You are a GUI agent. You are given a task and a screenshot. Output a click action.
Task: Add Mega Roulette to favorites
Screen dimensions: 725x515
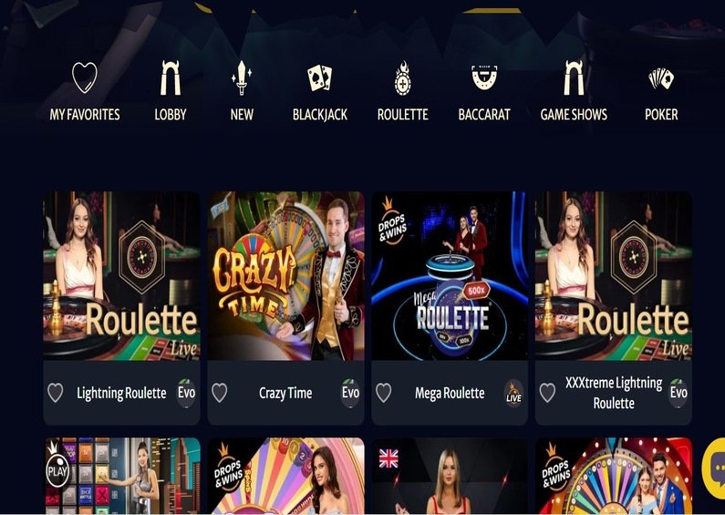(383, 393)
